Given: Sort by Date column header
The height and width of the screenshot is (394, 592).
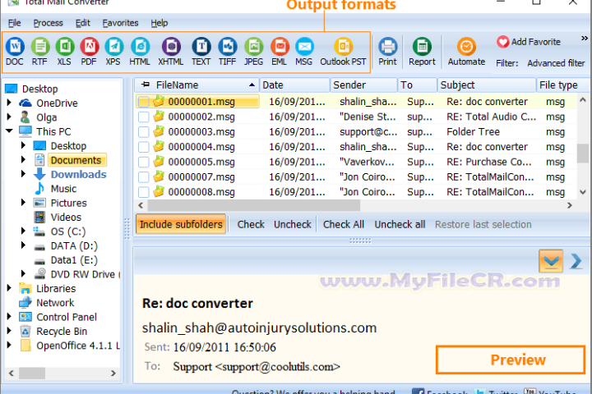Looking at the screenshot, I should 294,85.
